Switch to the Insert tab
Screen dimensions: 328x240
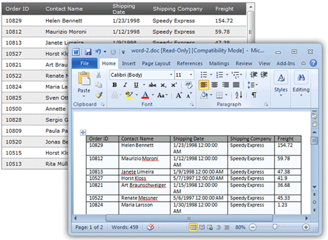tap(129, 64)
